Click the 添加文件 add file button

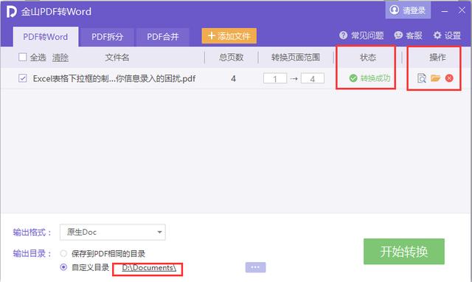tap(229, 36)
